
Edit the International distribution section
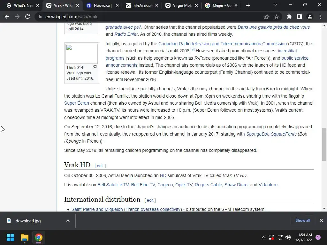(150, 200)
